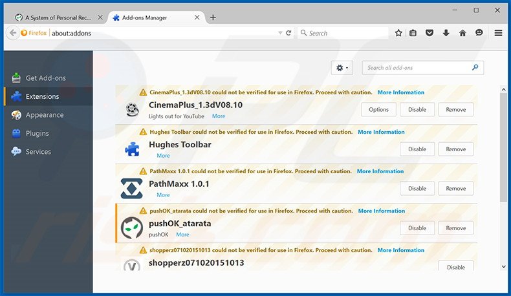Open Plugins section
This screenshot has height=296, width=511.
[49, 133]
